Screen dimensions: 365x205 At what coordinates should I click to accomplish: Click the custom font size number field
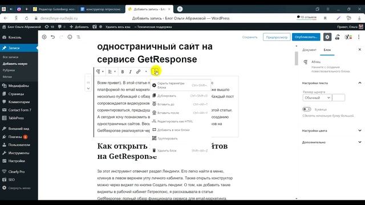coord(338,97)
